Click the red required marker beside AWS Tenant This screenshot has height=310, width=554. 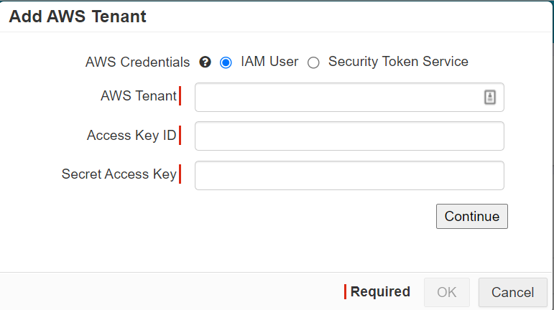(180, 96)
